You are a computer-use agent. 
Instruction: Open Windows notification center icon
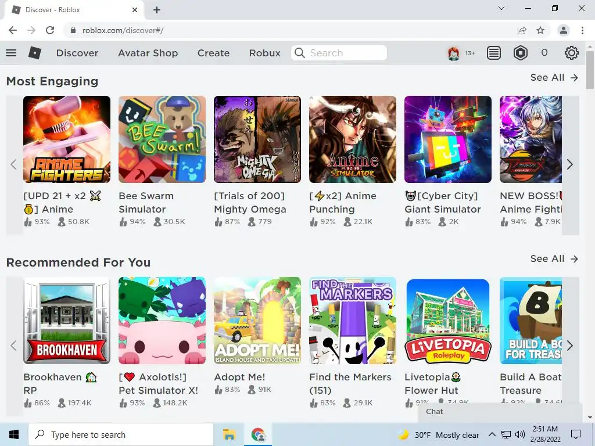(x=576, y=434)
